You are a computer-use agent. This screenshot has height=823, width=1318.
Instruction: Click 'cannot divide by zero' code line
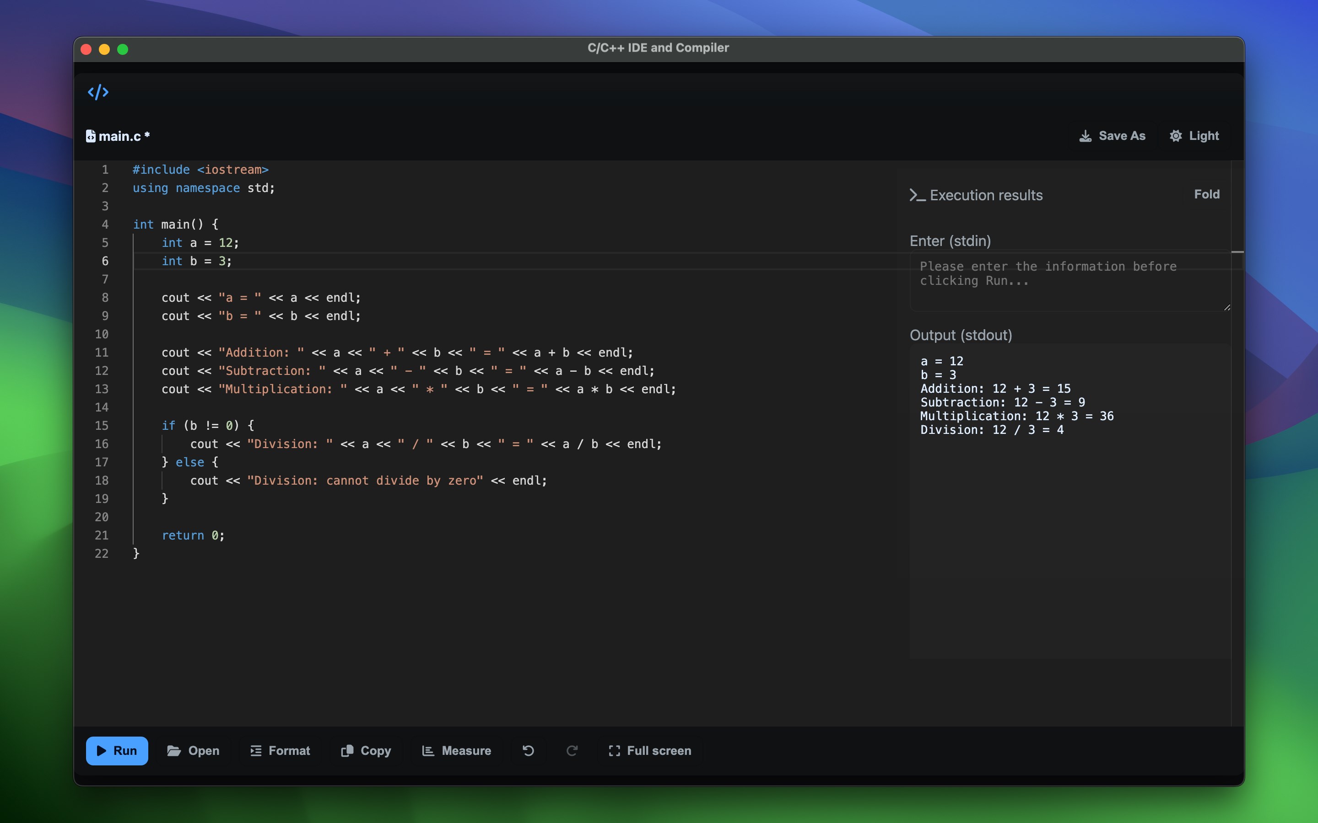click(x=369, y=480)
